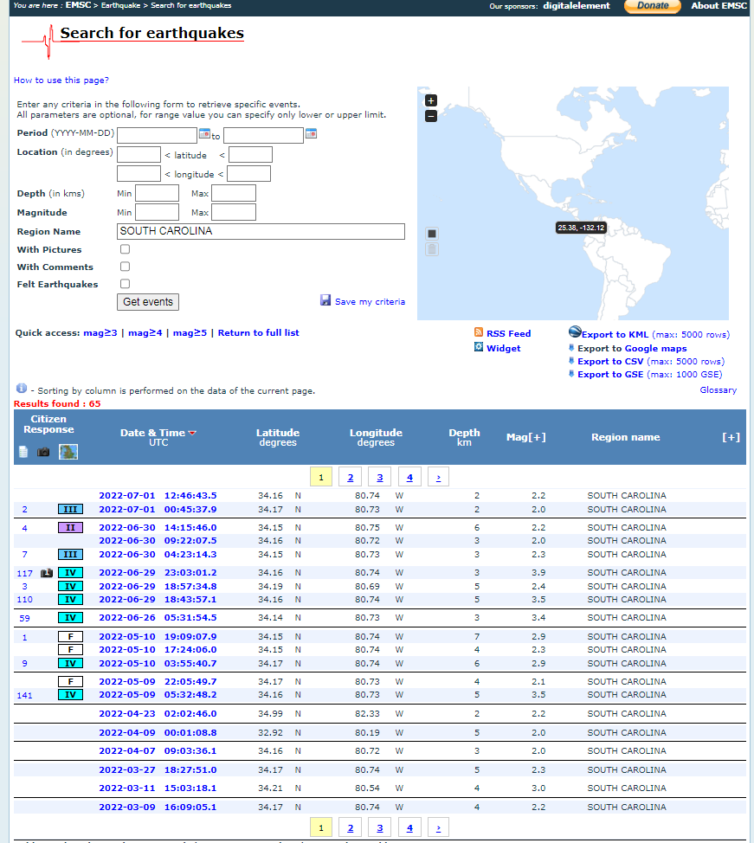Click the KML globe icon
This screenshot has height=843, width=754.
point(575,331)
